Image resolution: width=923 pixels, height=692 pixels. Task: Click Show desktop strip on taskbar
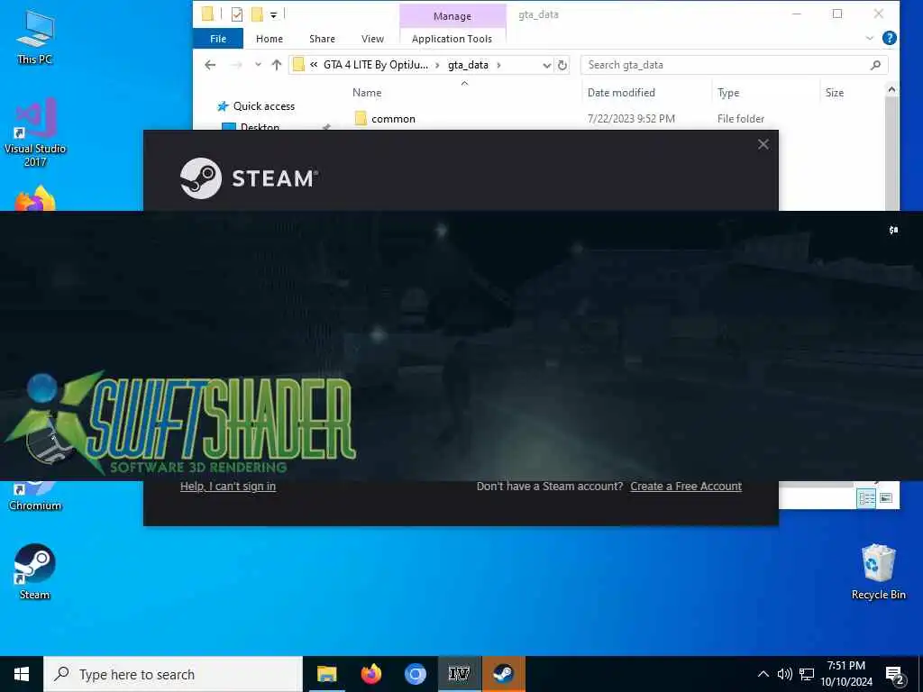(920, 674)
